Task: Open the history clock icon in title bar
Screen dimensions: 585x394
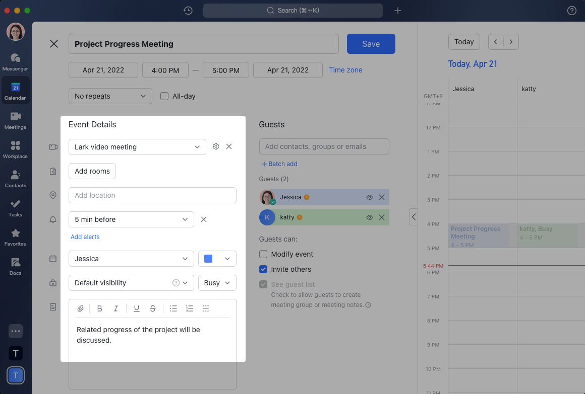Action: pos(188,11)
